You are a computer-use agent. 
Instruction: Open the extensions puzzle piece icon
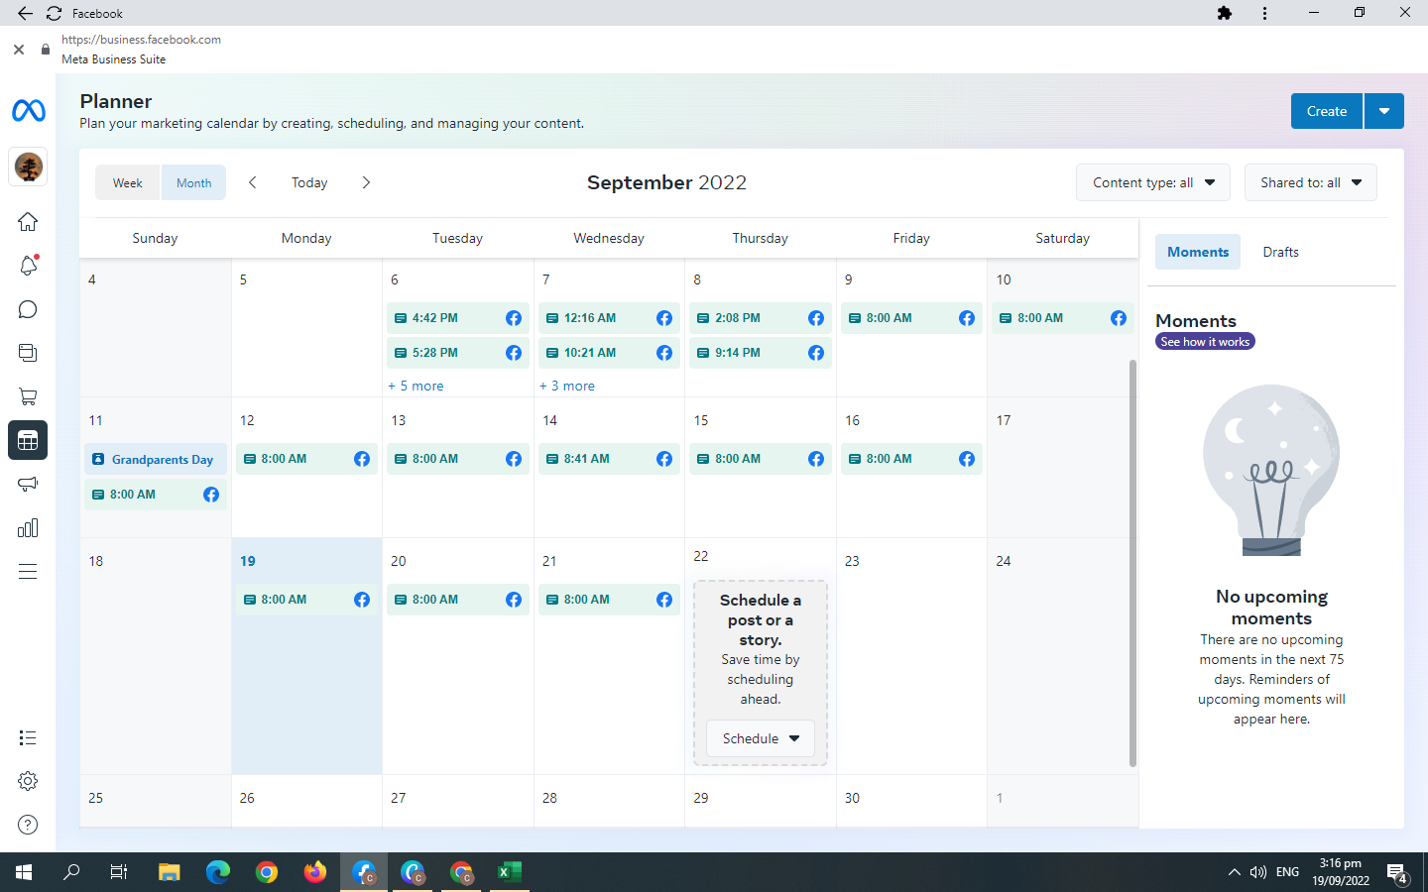pos(1225,13)
